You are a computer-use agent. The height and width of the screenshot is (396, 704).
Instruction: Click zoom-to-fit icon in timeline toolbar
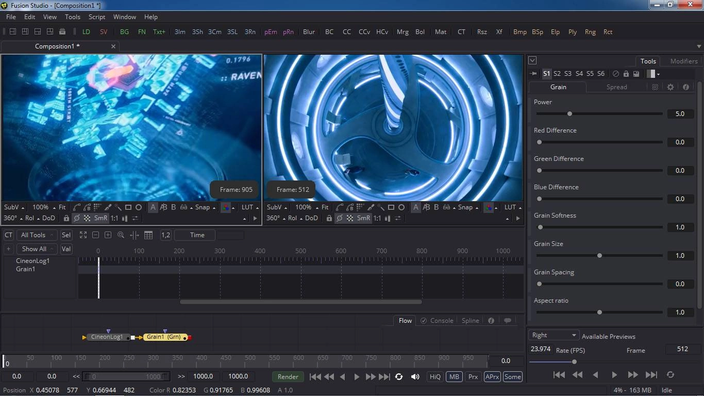83,235
